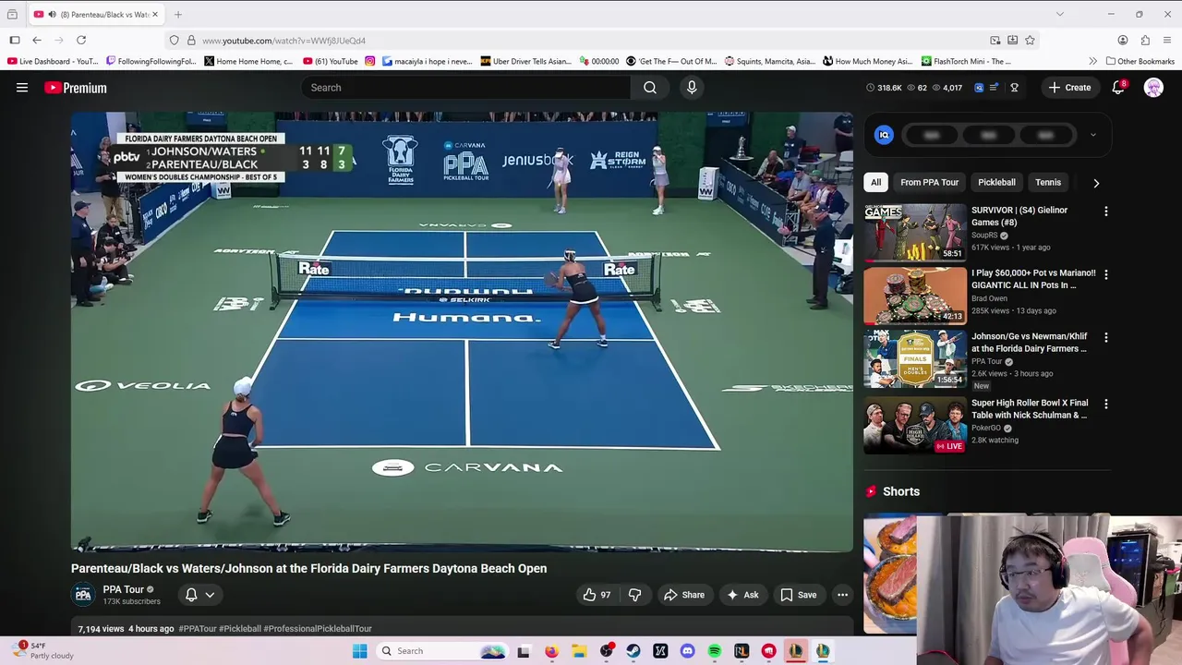Open options menu for SURVIVOR video
1182x665 pixels.
coord(1105,212)
